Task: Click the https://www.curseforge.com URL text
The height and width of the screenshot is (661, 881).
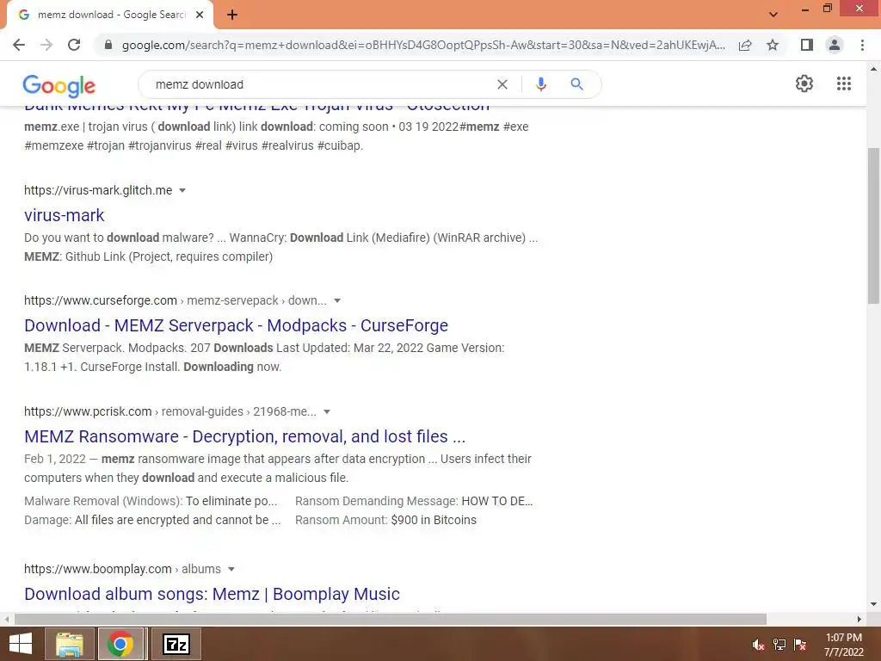Action: (x=101, y=300)
